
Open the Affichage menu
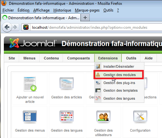(x=41, y=10)
